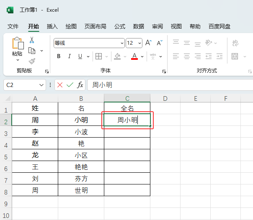Open orientation dropdown arrow
The height and width of the screenshot is (220, 253).
(216, 43)
